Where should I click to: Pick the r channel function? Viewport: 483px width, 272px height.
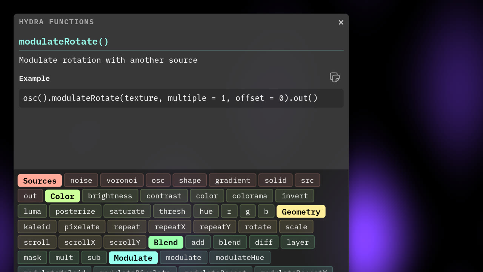229,211
